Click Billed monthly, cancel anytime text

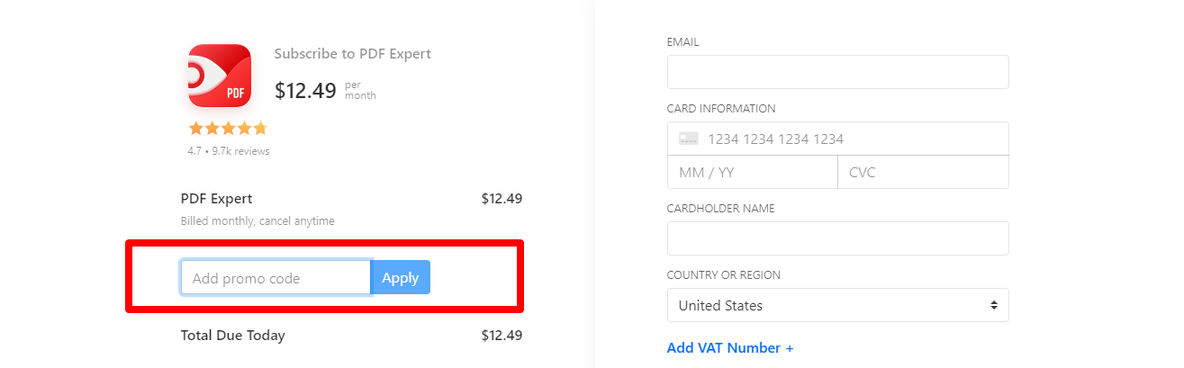258,220
